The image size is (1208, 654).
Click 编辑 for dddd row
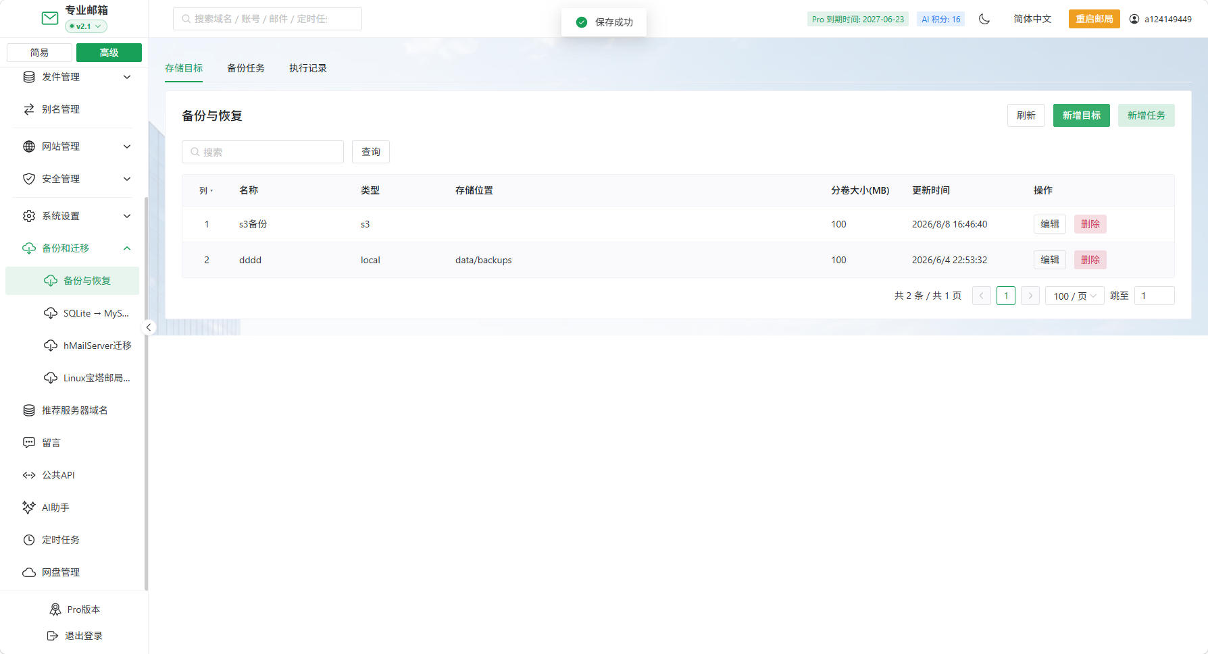pyautogui.click(x=1050, y=260)
